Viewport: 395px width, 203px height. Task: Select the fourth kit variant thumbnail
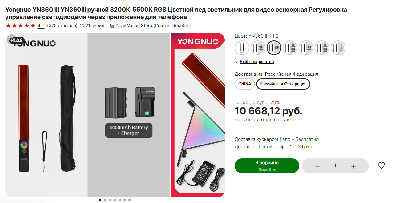(290, 48)
